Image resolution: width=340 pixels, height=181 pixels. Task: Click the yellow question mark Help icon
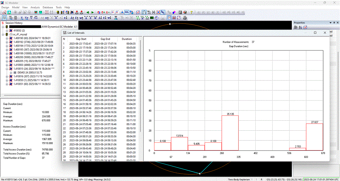coord(191,12)
